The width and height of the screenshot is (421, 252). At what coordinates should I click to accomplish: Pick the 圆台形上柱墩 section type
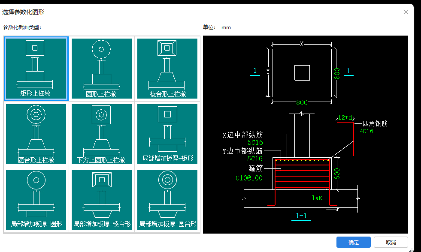tap(36, 134)
